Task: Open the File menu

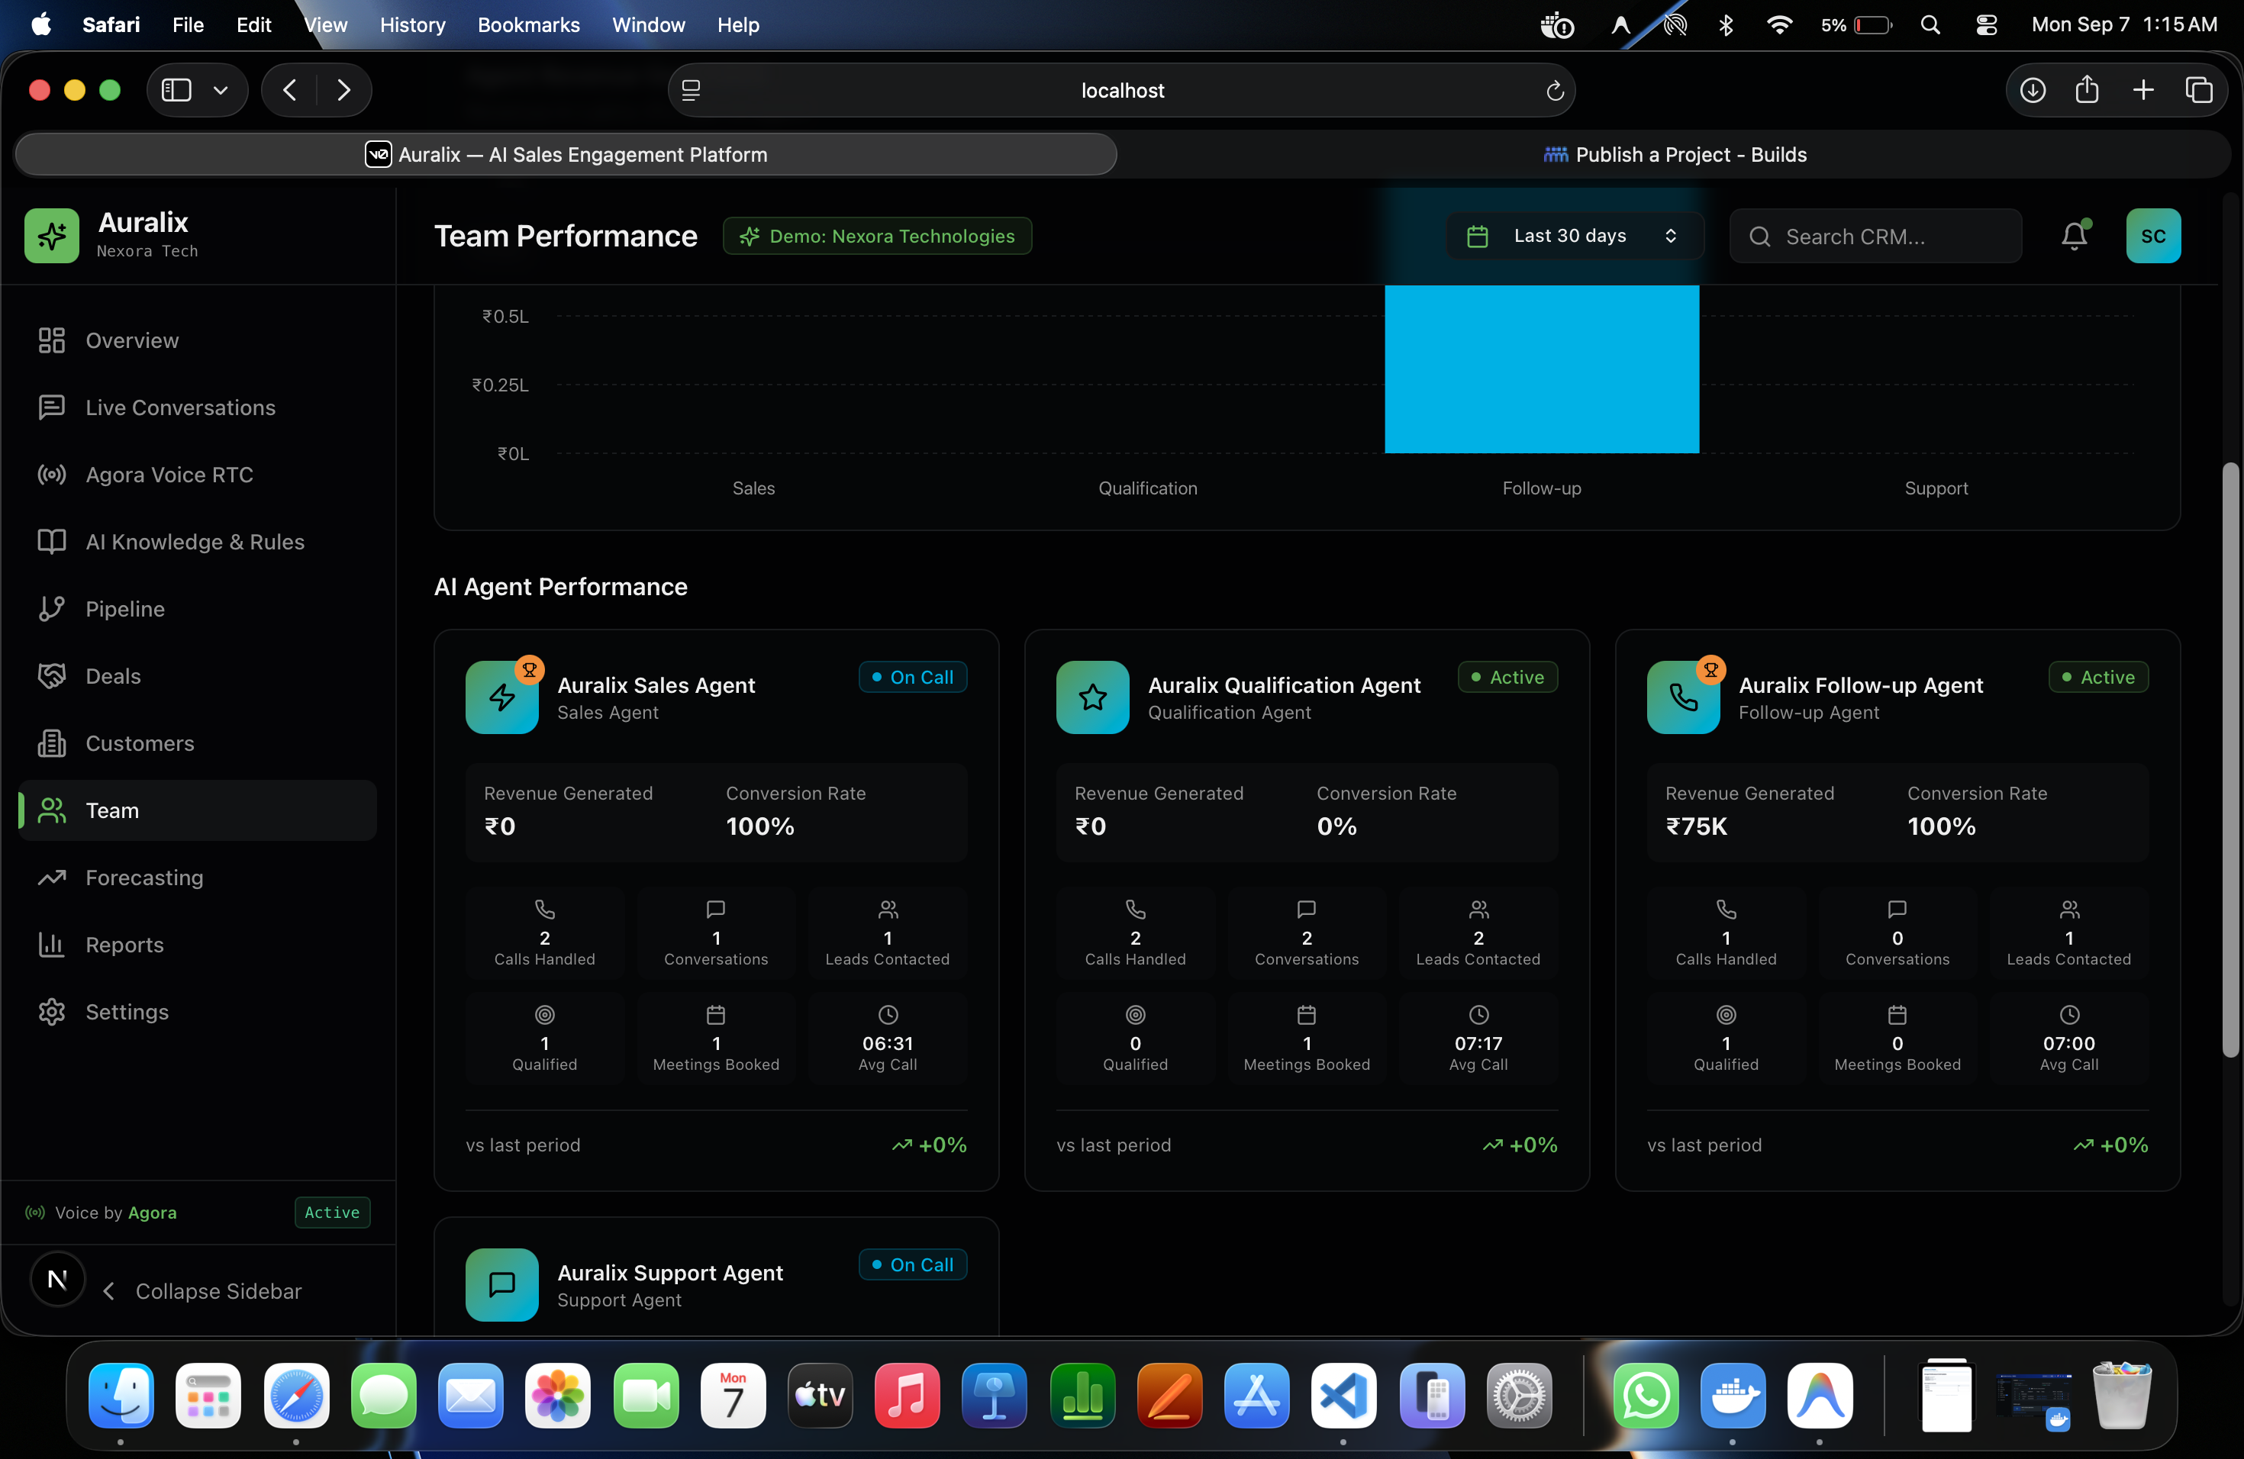Action: 188,24
